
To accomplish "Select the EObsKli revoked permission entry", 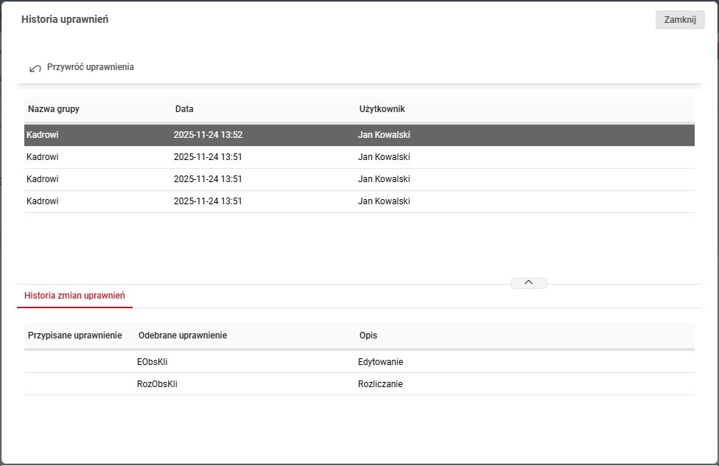I will [x=152, y=362].
